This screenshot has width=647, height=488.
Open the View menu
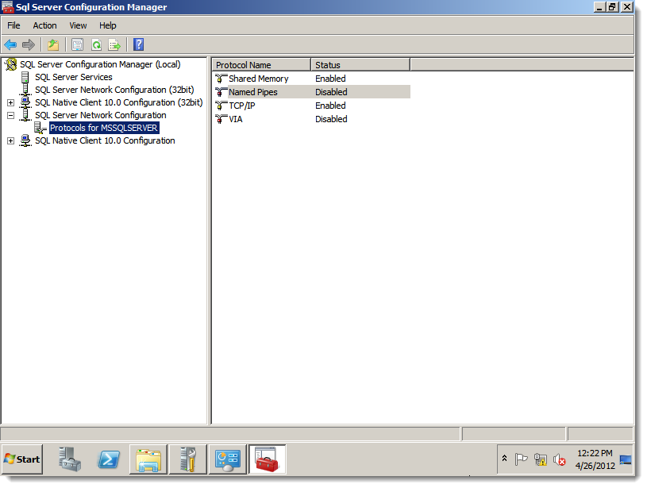pos(78,25)
